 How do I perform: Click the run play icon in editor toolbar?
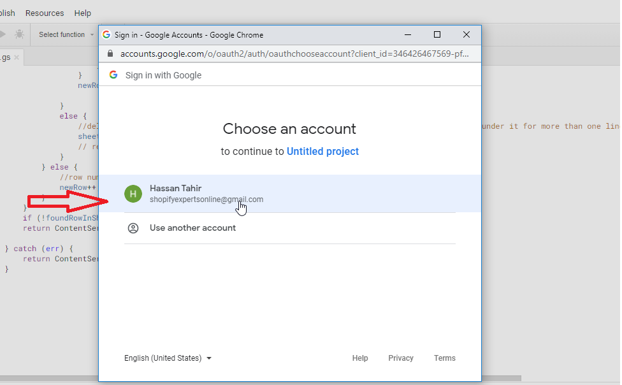point(3,34)
